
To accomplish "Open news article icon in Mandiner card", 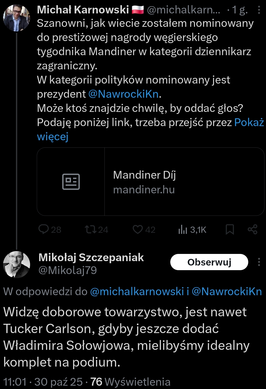I will [71, 181].
